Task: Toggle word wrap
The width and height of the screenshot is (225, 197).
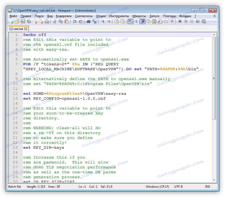Action: point(130,21)
